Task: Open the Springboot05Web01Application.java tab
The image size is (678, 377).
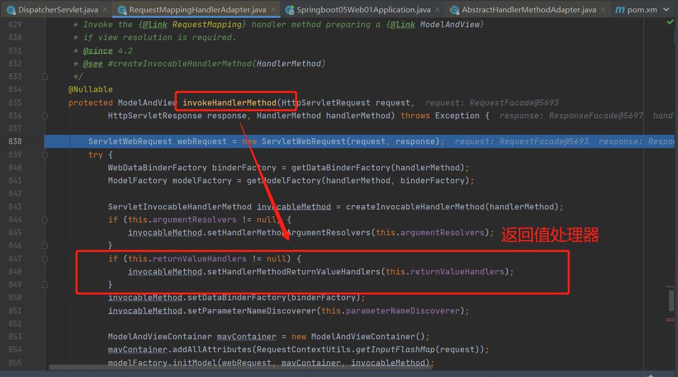Action: (x=364, y=9)
